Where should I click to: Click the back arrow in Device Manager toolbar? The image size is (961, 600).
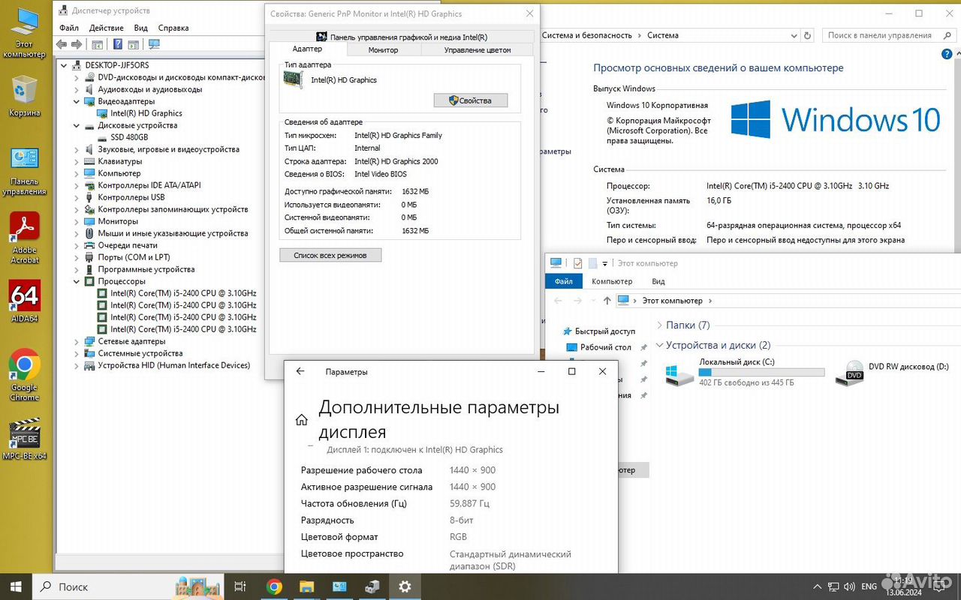click(62, 44)
